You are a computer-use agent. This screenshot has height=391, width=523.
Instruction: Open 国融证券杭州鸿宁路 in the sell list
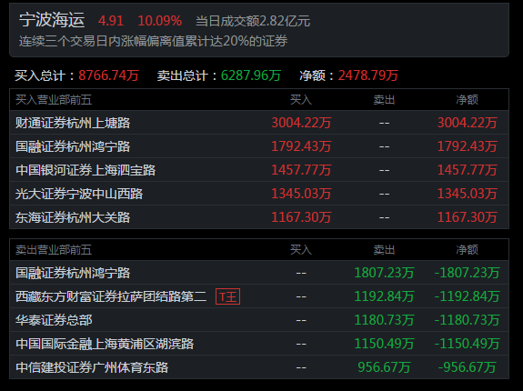click(x=73, y=273)
